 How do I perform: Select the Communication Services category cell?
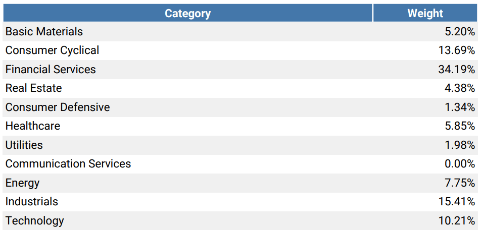[68, 164]
